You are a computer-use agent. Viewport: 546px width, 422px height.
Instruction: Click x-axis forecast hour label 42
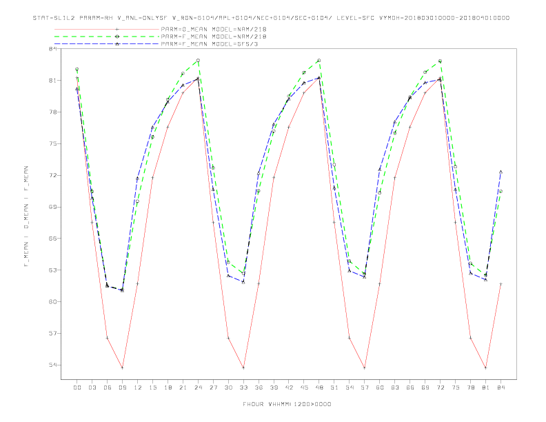click(x=289, y=388)
